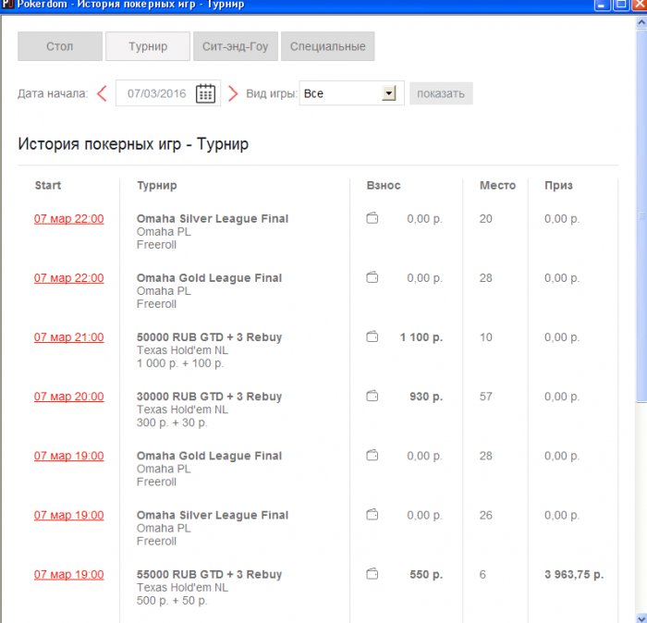This screenshot has width=647, height=623.
Task: Click the buy-in value 930 р.
Action: coord(426,397)
